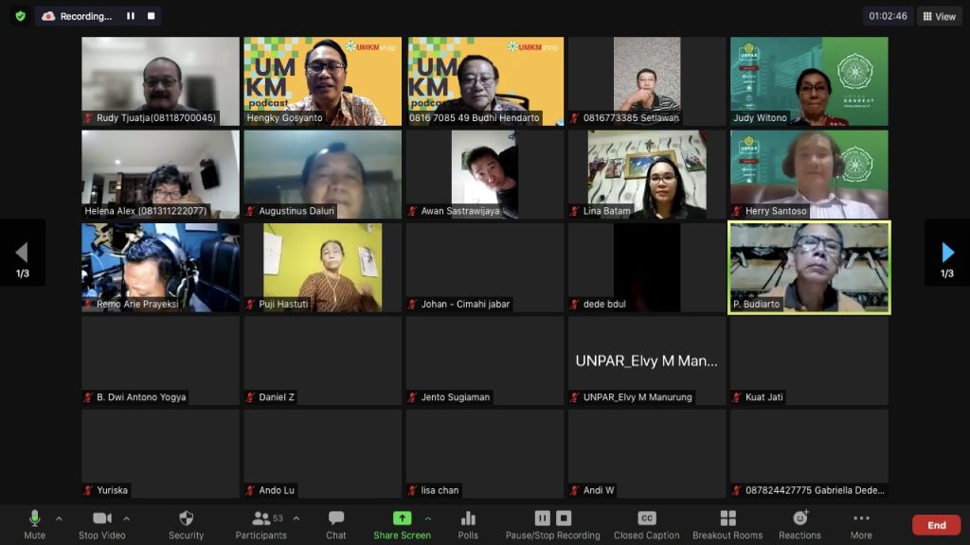Open the Participants list
This screenshot has height=545, width=970.
coord(261,519)
